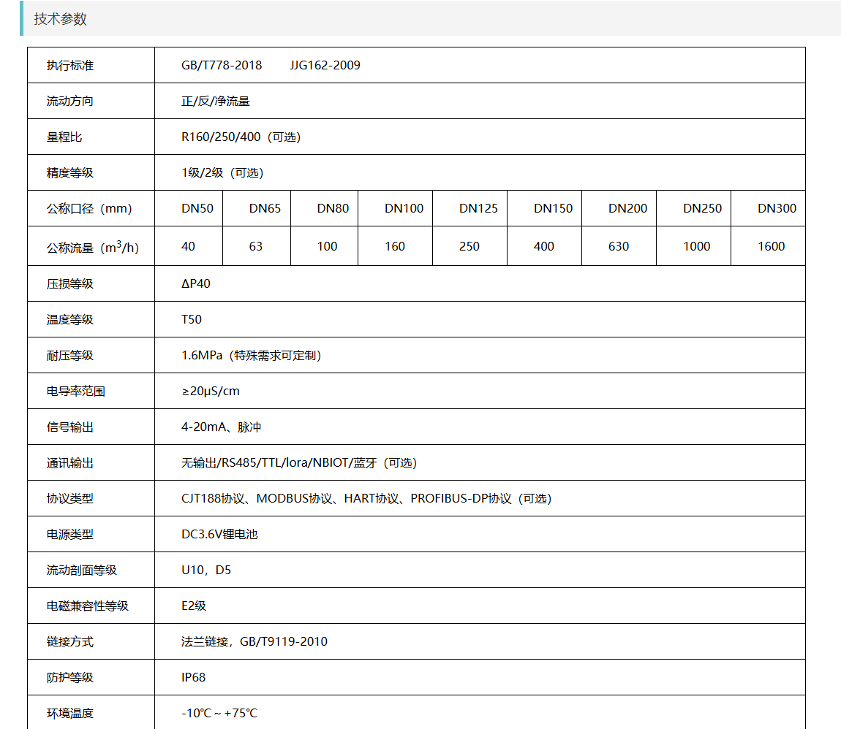The width and height of the screenshot is (841, 729).
Task: Select the JJG162-2009 standard text
Action: (325, 65)
